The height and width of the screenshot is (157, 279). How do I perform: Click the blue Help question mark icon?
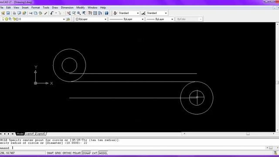point(106,13)
